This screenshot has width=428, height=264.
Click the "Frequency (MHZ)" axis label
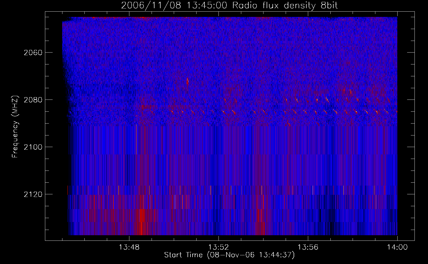point(15,127)
